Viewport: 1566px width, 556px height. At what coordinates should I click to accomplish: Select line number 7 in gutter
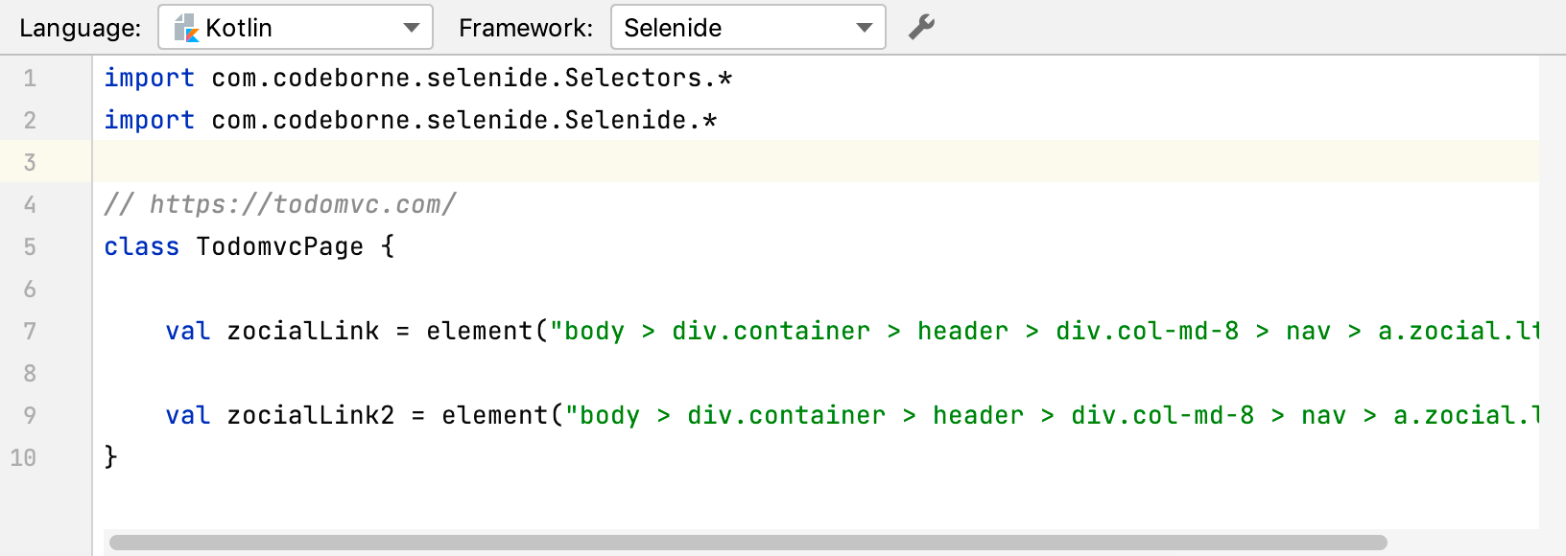click(x=30, y=331)
